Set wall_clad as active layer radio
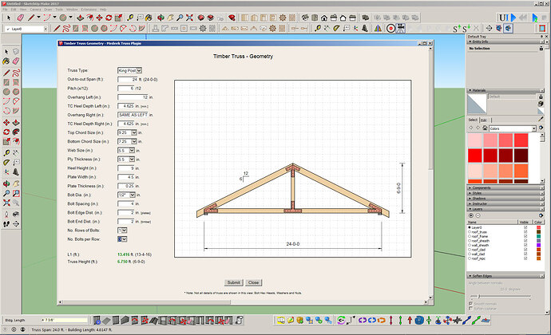551x335 pixels. tap(470, 254)
